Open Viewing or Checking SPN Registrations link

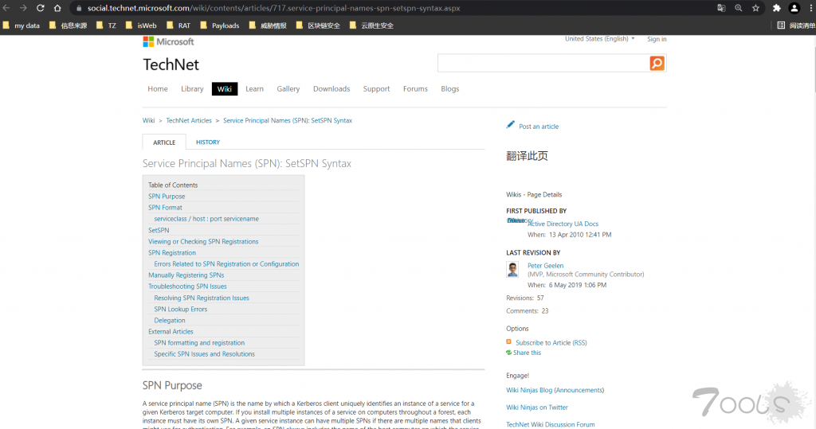tap(203, 241)
